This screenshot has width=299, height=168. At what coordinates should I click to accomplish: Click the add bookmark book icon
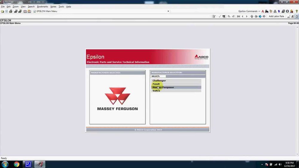pos(29,11)
